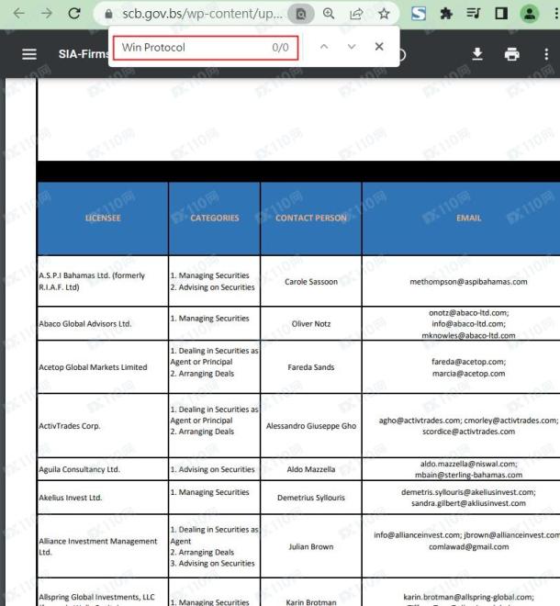Click contact person Karin Brotman

[x=311, y=602]
